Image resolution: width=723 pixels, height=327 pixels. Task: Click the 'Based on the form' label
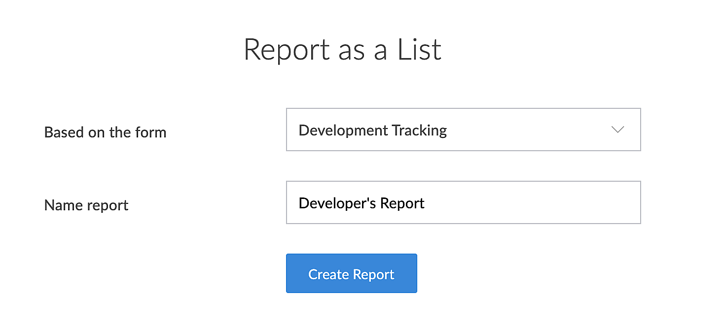pyautogui.click(x=105, y=132)
